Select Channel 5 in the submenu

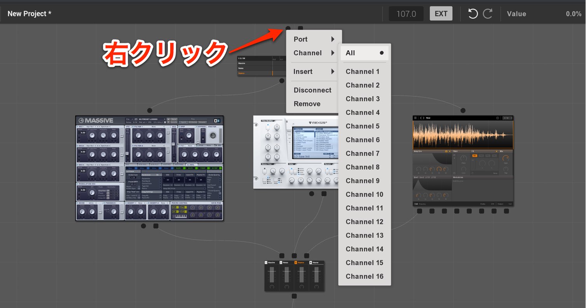pyautogui.click(x=365, y=126)
